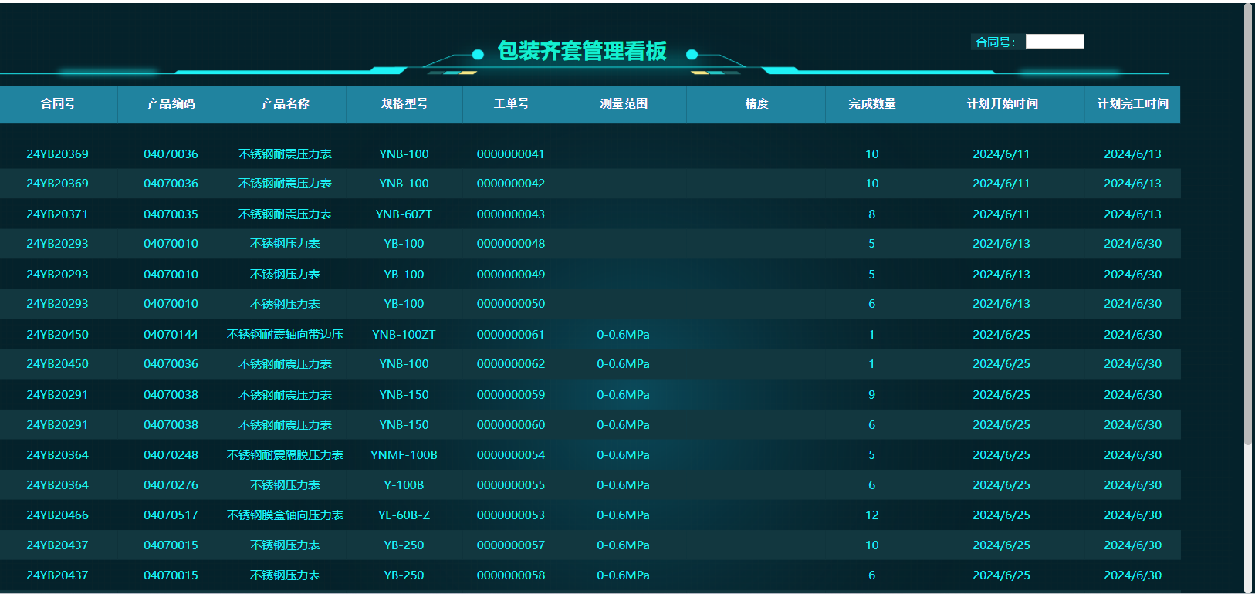Screen dimensions: 1255x594
Task: Select the YNB-60ZT model cell
Action: [x=404, y=214]
